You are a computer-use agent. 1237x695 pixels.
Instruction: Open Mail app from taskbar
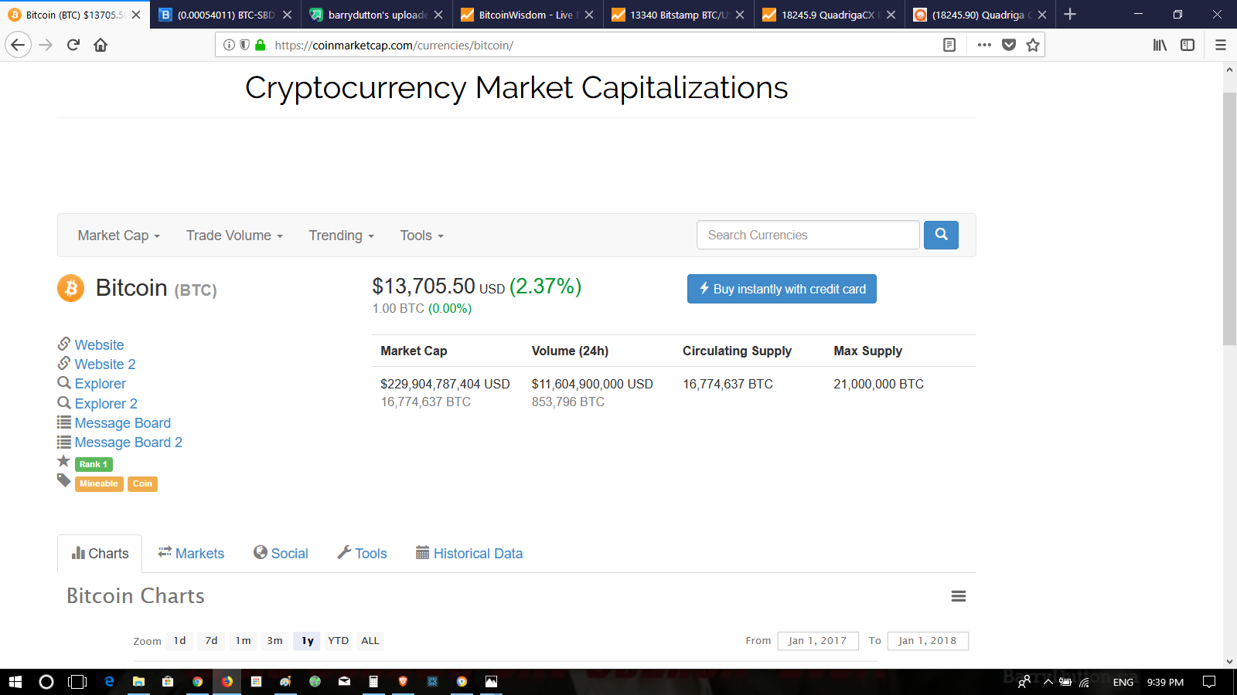click(344, 682)
